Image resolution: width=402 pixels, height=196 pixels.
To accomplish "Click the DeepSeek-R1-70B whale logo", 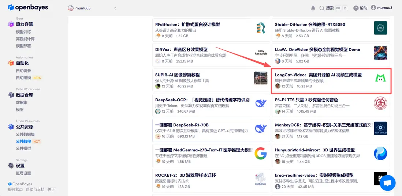I will click(x=261, y=128).
